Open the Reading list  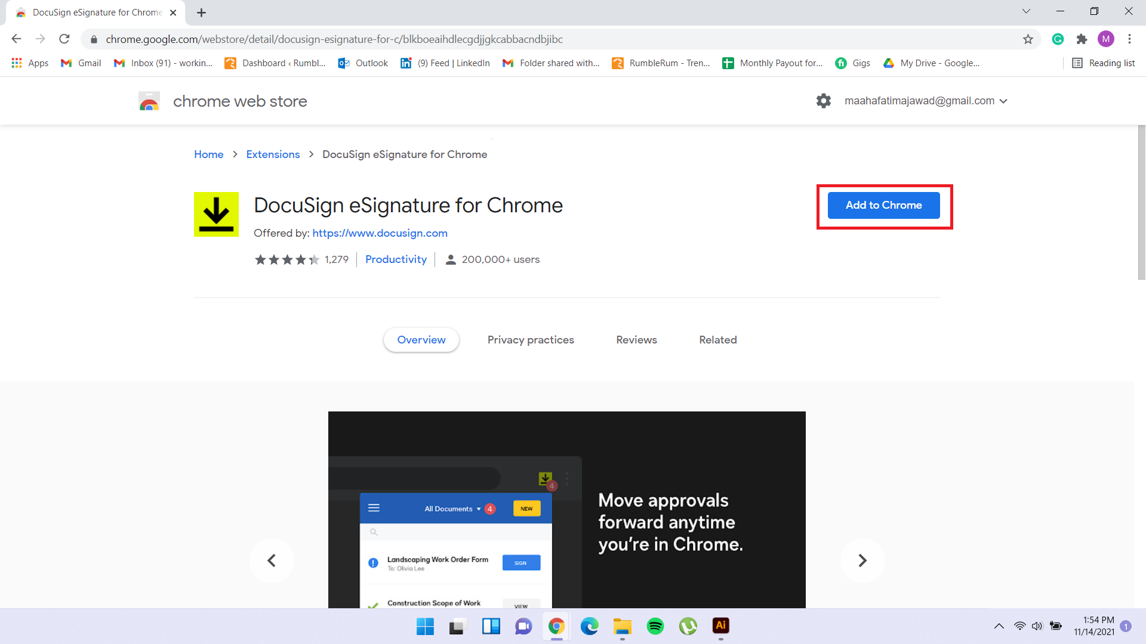click(x=1103, y=63)
